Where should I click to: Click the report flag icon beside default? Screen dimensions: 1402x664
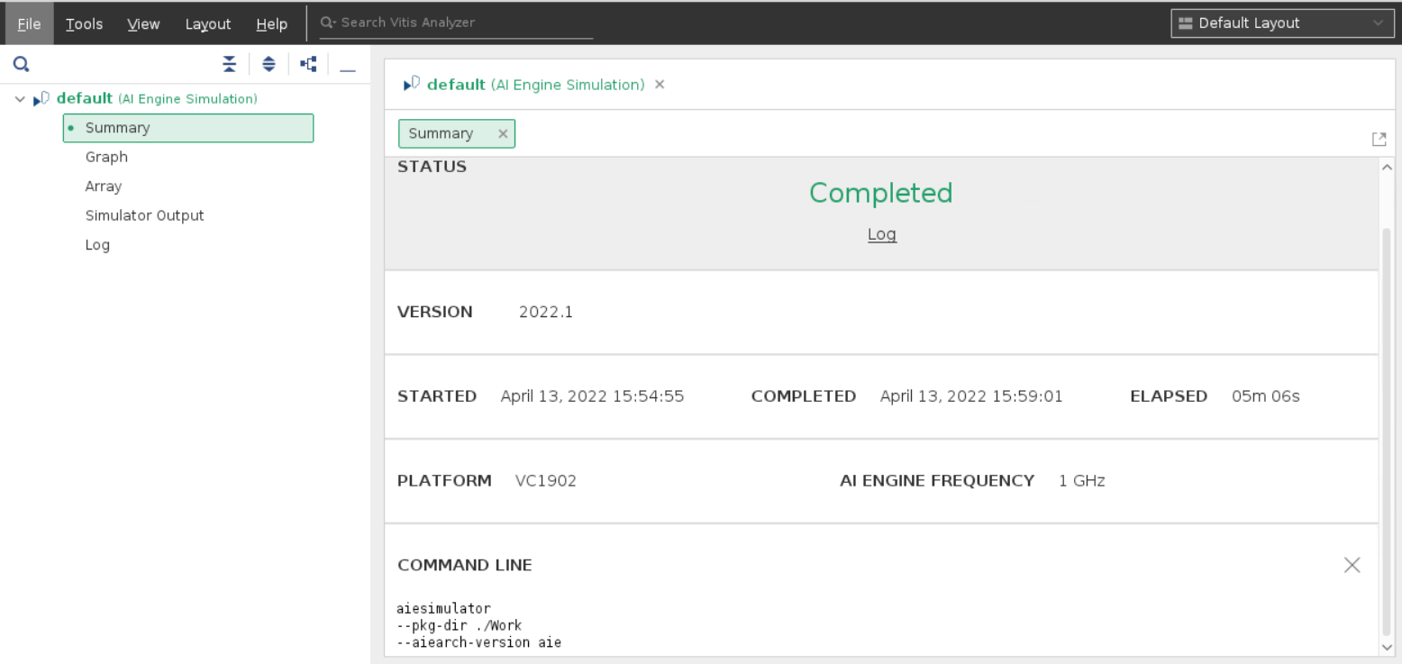[x=40, y=98]
